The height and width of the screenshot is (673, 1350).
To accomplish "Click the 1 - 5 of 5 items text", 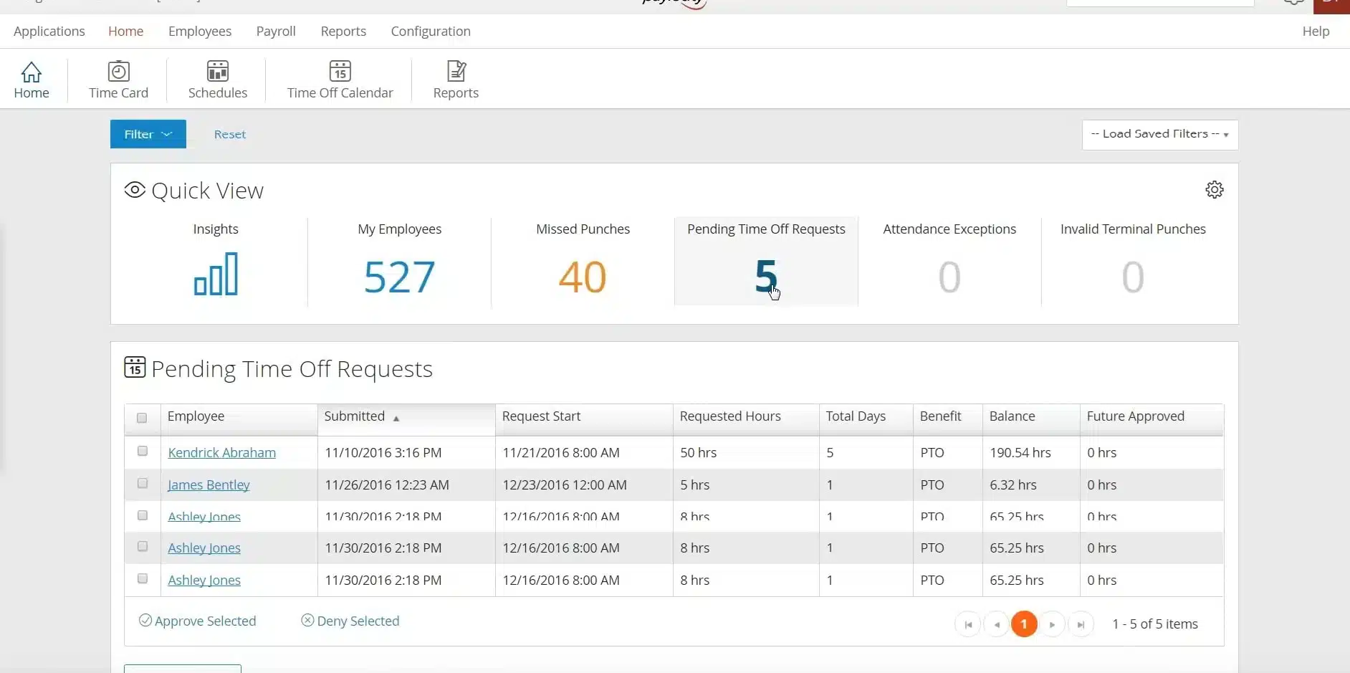I will coord(1155,624).
